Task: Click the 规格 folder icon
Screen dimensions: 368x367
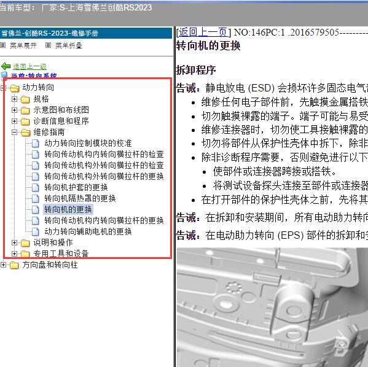Action: click(x=25, y=99)
